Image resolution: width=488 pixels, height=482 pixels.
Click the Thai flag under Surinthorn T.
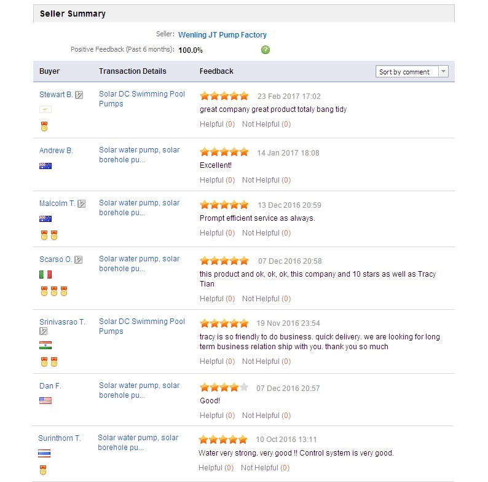tap(44, 454)
